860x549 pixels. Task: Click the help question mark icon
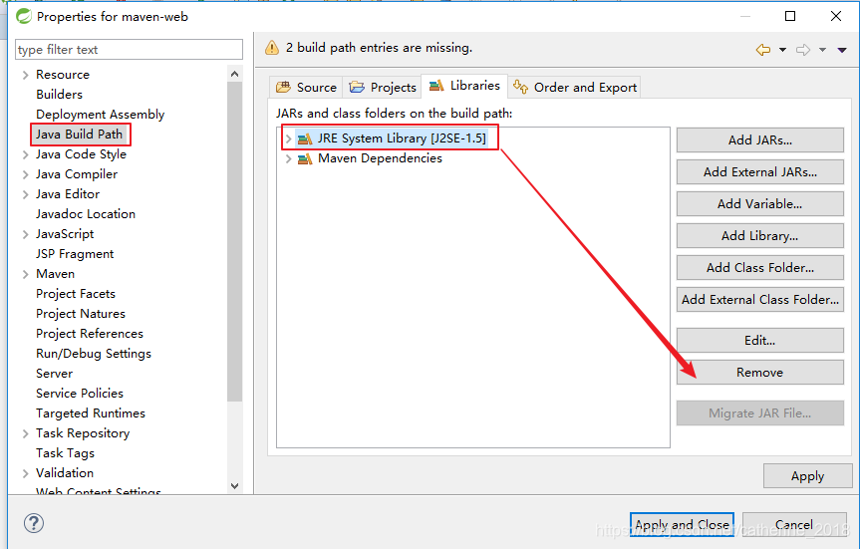point(34,523)
